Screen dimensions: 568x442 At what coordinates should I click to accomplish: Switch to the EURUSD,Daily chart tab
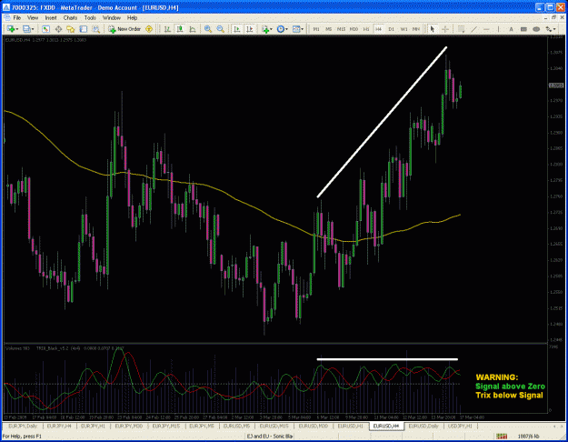[424, 426]
